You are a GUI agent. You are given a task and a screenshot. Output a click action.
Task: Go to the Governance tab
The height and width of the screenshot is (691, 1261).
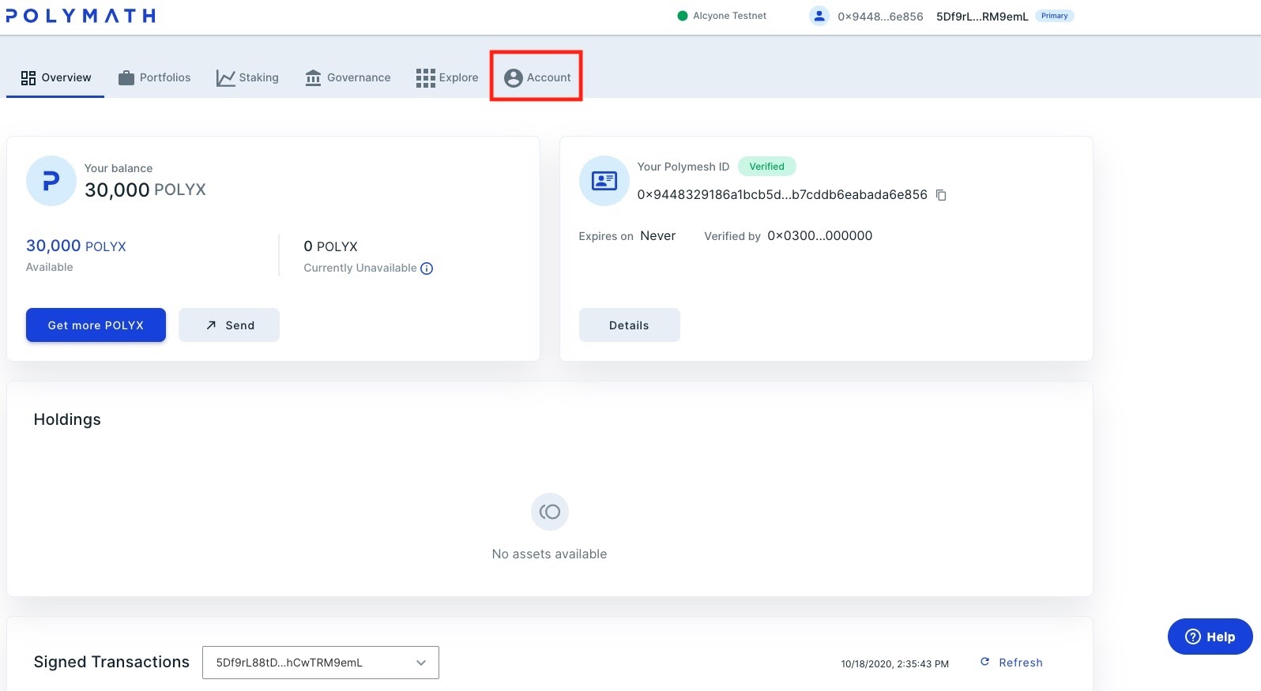[x=348, y=77]
